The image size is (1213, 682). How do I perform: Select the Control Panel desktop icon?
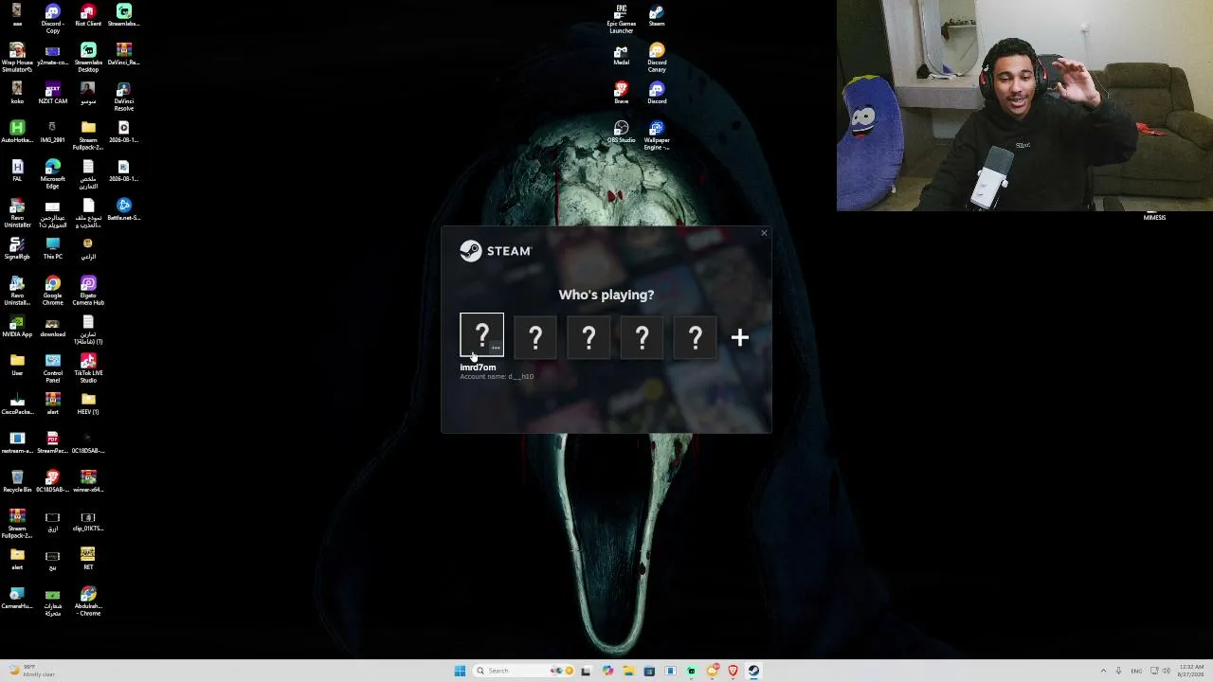tap(52, 368)
